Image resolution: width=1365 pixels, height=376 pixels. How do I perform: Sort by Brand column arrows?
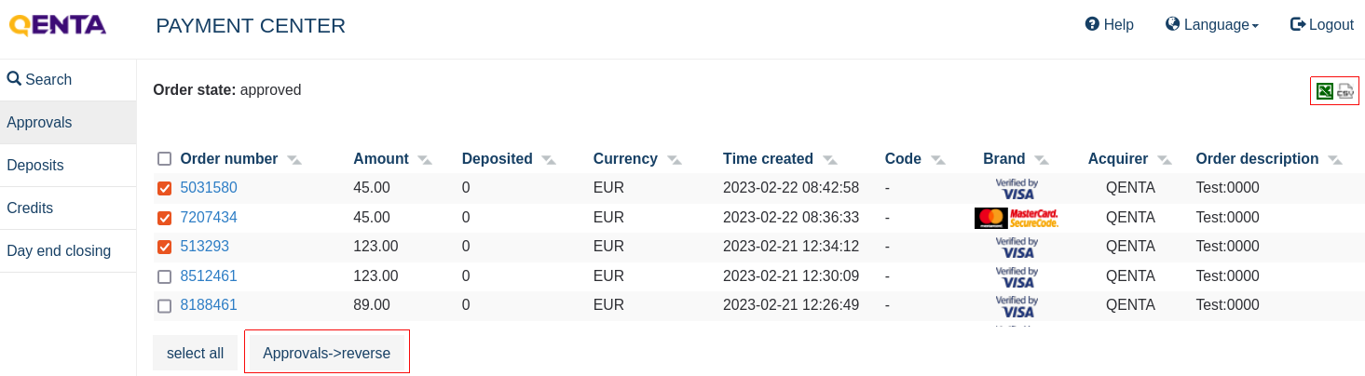tap(1042, 160)
